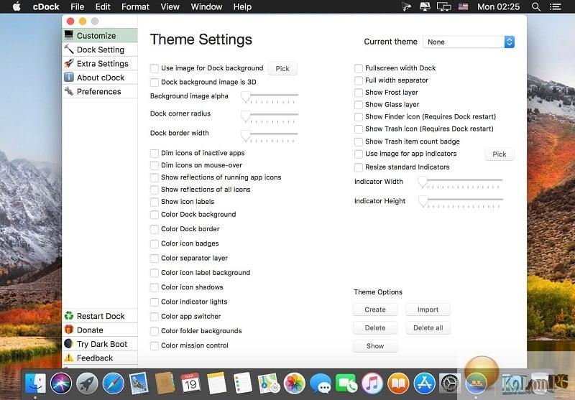Enable Show Frost layer
Image resolution: width=575 pixels, height=400 pixels.
point(359,93)
